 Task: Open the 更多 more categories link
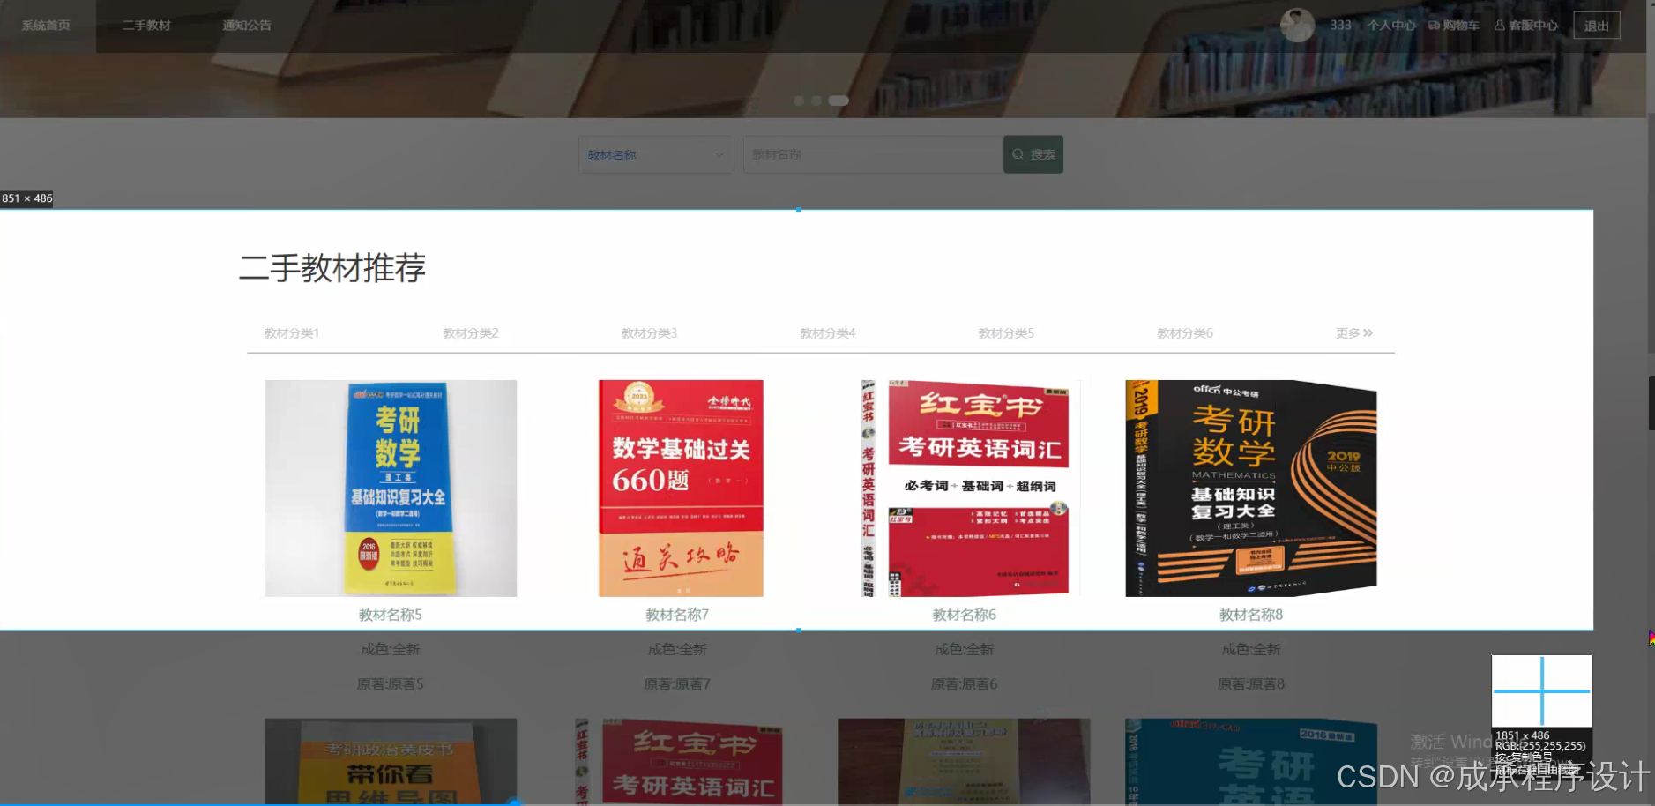point(1354,333)
